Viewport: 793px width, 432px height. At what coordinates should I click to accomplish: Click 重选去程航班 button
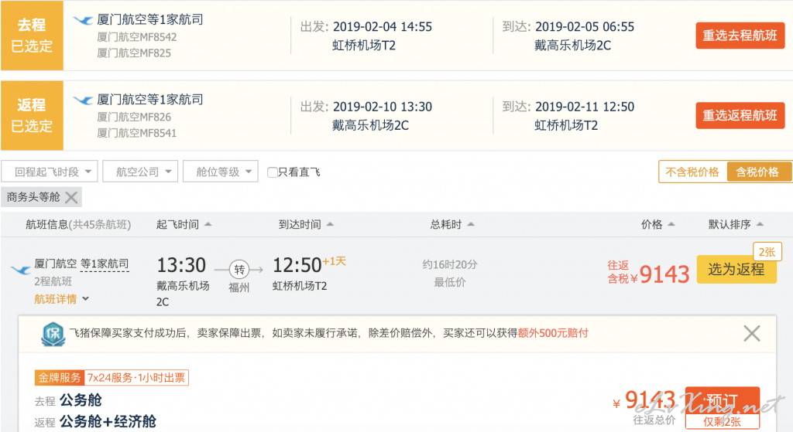(740, 36)
